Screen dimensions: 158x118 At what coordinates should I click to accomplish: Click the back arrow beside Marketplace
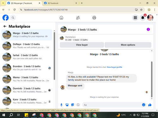coord(5,26)
